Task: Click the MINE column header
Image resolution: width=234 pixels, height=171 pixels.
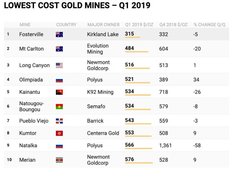Action: (25, 25)
